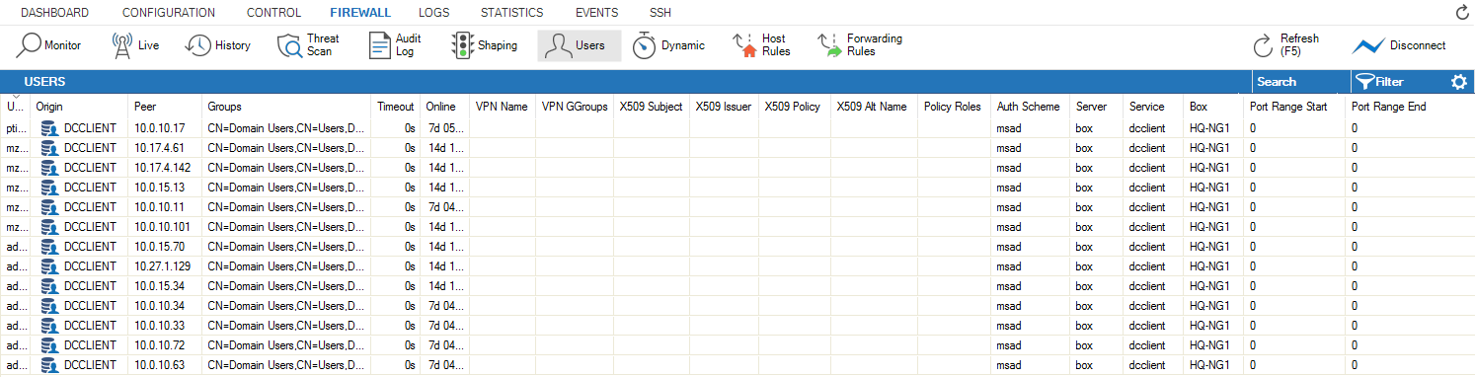Switch to the CONTROL tab
The height and width of the screenshot is (377, 1475).
point(274,13)
